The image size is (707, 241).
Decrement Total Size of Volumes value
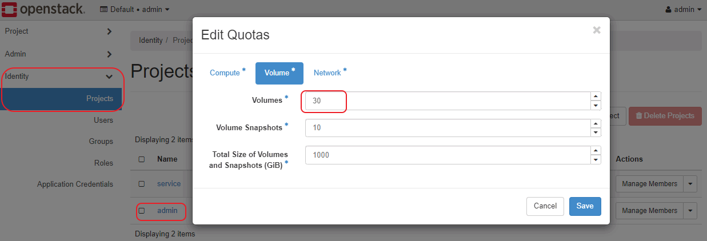[x=596, y=160]
